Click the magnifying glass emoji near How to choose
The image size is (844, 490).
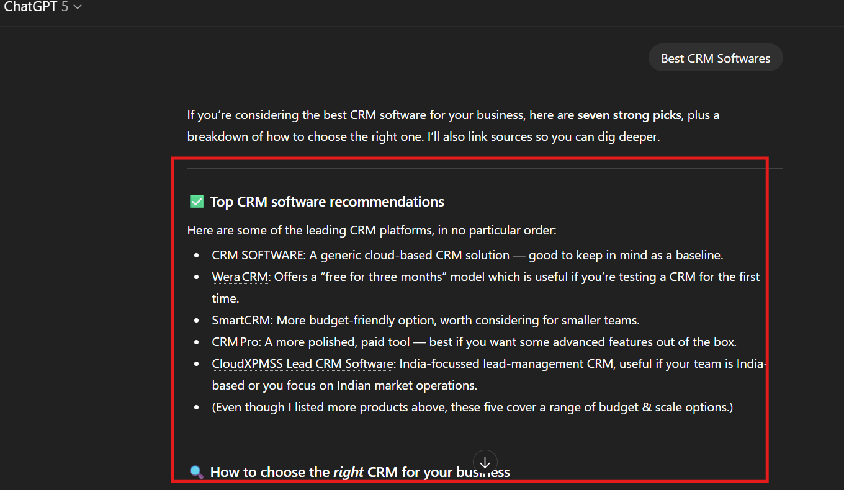[x=196, y=472]
